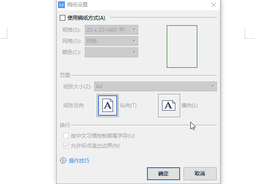Open the 规格 size dropdown

click(111, 30)
